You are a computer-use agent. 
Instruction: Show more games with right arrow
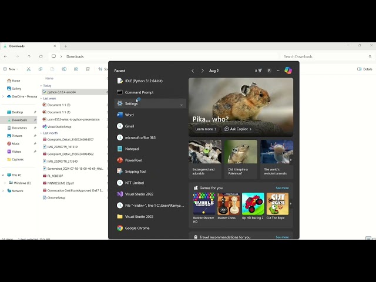point(291,204)
